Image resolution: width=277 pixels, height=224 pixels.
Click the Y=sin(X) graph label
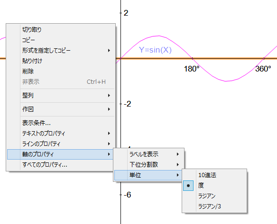[x=155, y=50]
